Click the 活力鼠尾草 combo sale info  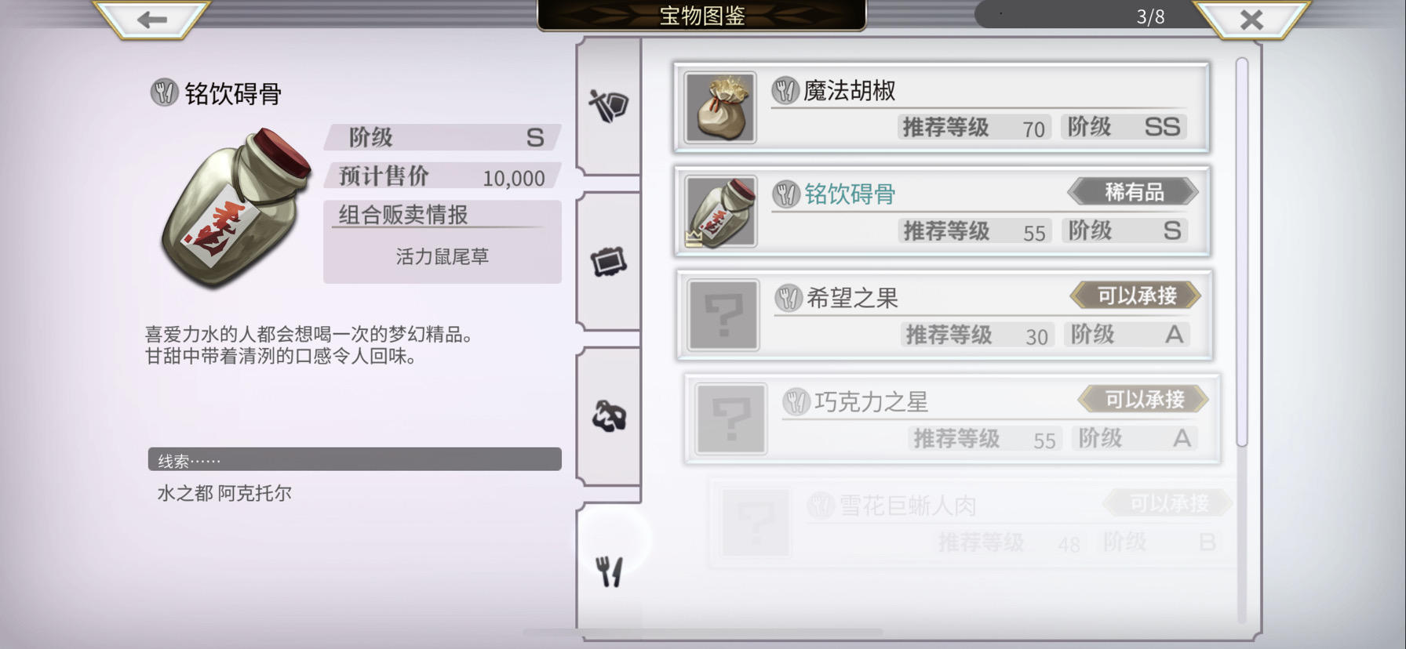click(x=442, y=256)
